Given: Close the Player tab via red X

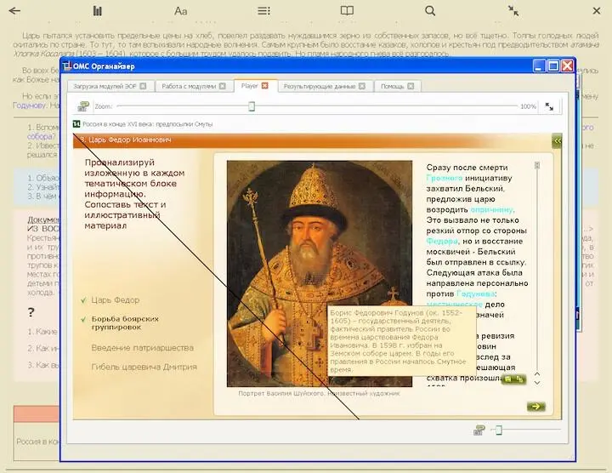Looking at the screenshot, I should coord(265,86).
